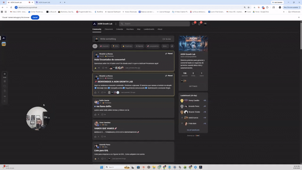The image size is (302, 170).
Task: Like the VAMOS QUE VAMOS post
Action: click(95, 136)
